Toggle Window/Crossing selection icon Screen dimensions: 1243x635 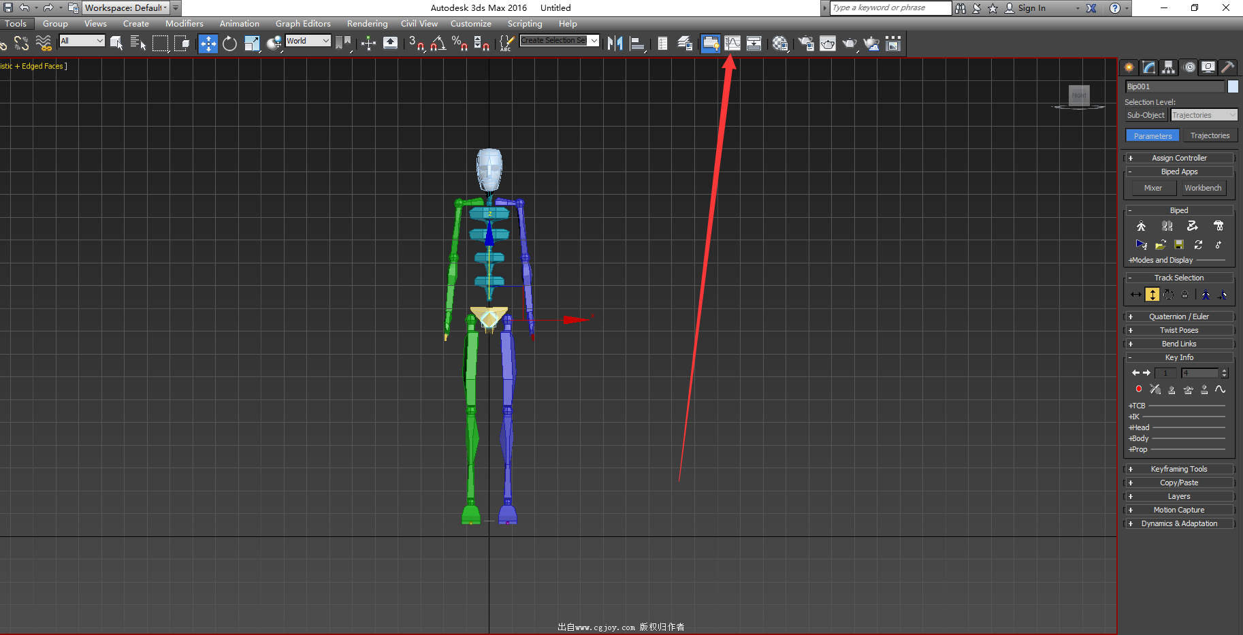pos(182,44)
